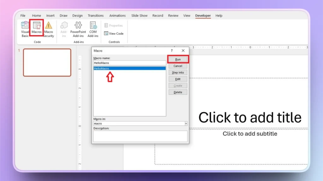
Task: Cancel the Macro dialog
Action: pyautogui.click(x=178, y=66)
